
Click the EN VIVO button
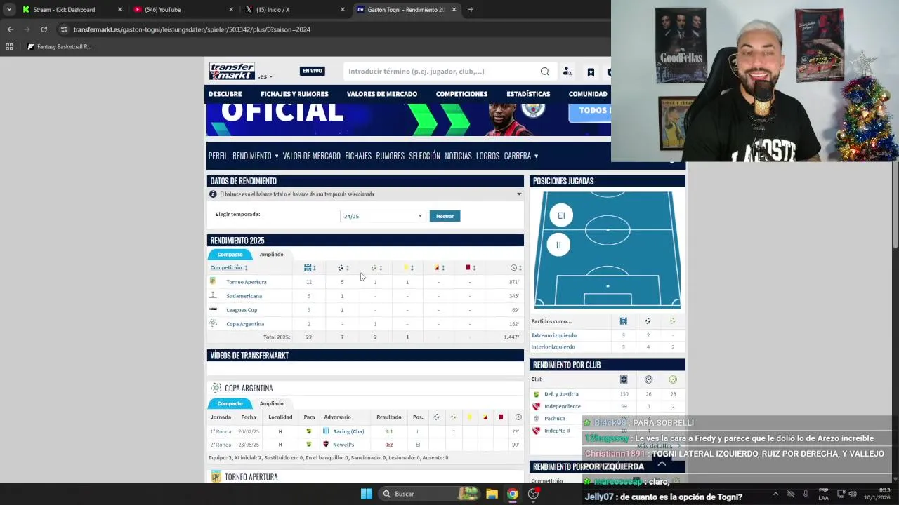tap(312, 71)
